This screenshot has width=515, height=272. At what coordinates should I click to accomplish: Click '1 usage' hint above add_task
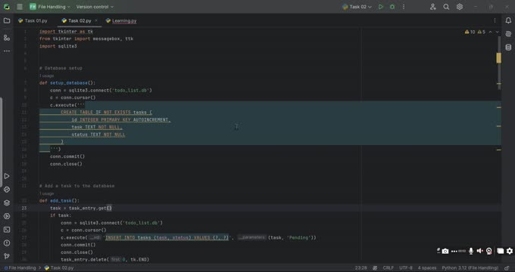coord(46,193)
